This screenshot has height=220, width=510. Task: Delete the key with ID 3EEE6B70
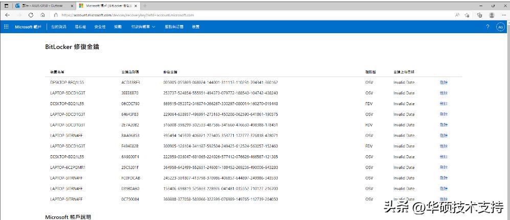pyautogui.click(x=444, y=93)
